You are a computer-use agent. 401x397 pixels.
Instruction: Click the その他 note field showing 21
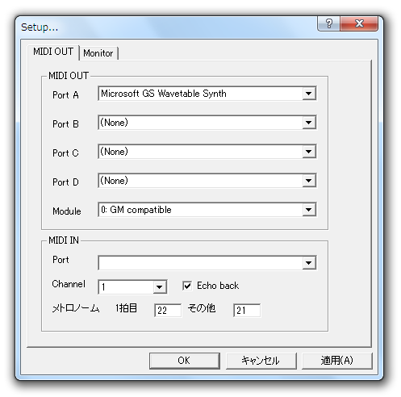click(x=247, y=311)
